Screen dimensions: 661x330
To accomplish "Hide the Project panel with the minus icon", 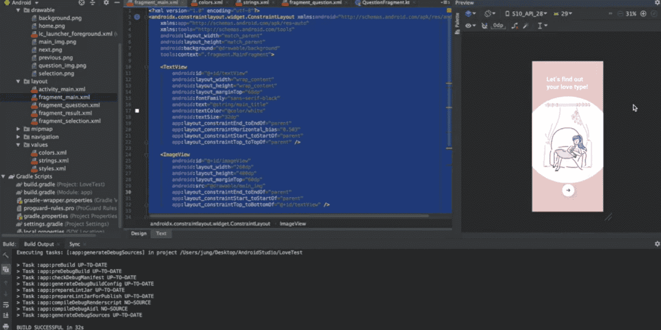I will [x=118, y=3].
